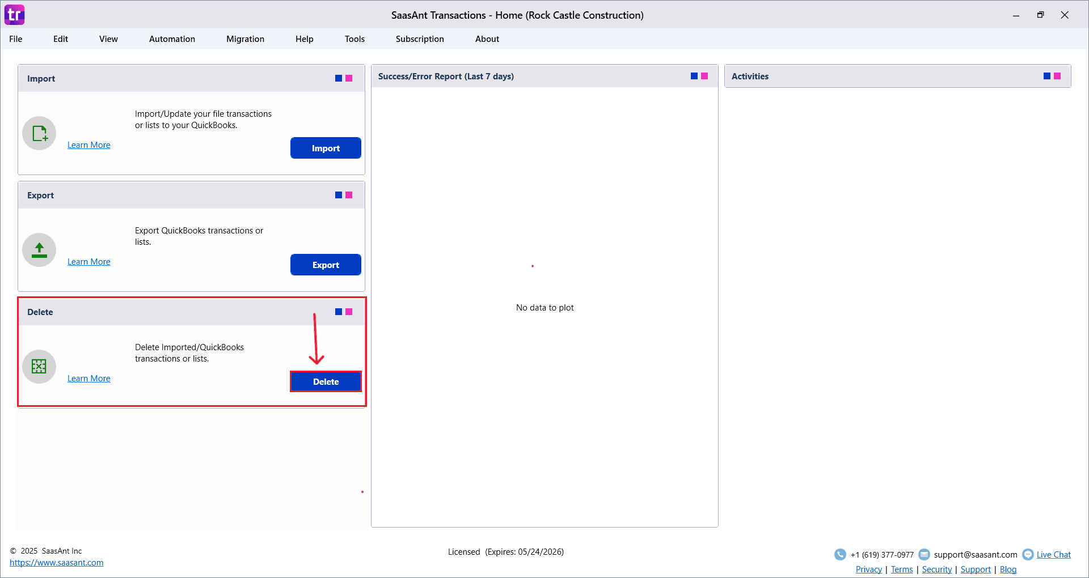Screen dimensions: 1089x578
Task: Click the Import button
Action: point(326,148)
